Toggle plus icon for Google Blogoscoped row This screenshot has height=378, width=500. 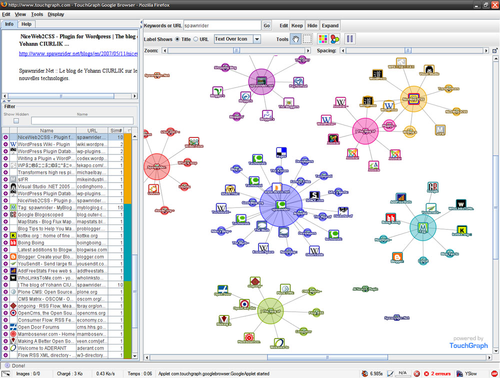(5, 214)
